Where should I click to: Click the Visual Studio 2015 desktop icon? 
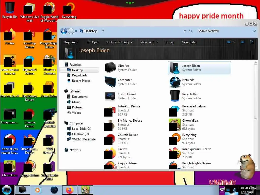[x=50, y=171]
